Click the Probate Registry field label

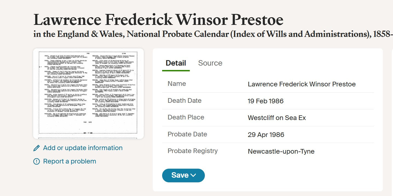coord(193,151)
